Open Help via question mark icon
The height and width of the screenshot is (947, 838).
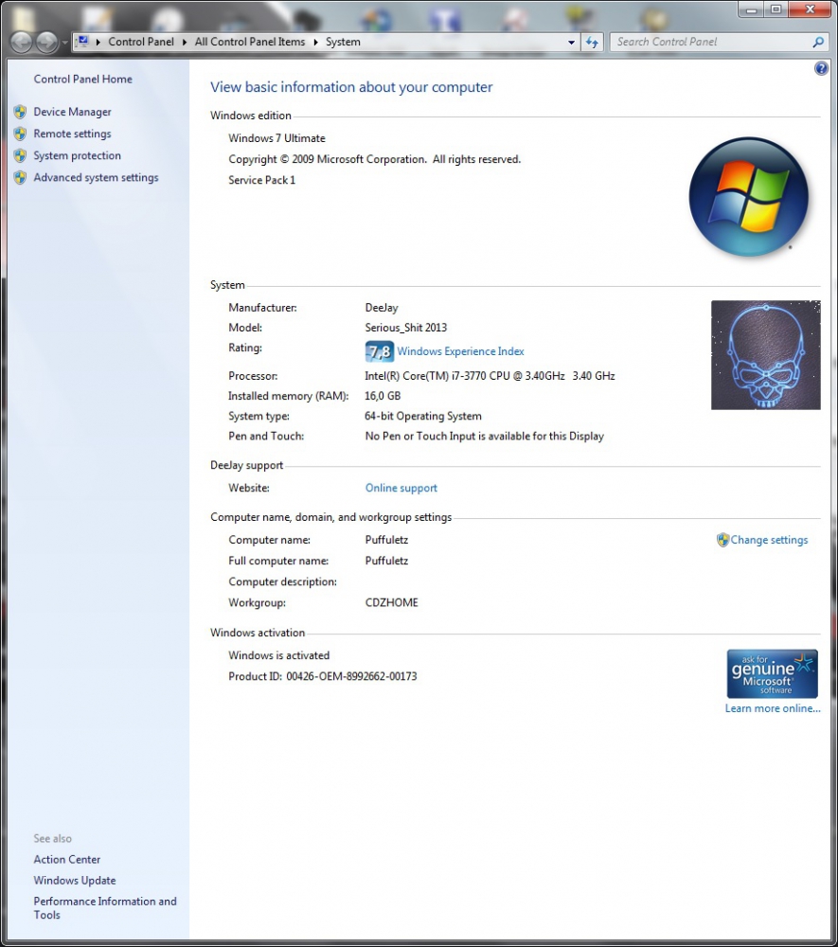coord(821,68)
